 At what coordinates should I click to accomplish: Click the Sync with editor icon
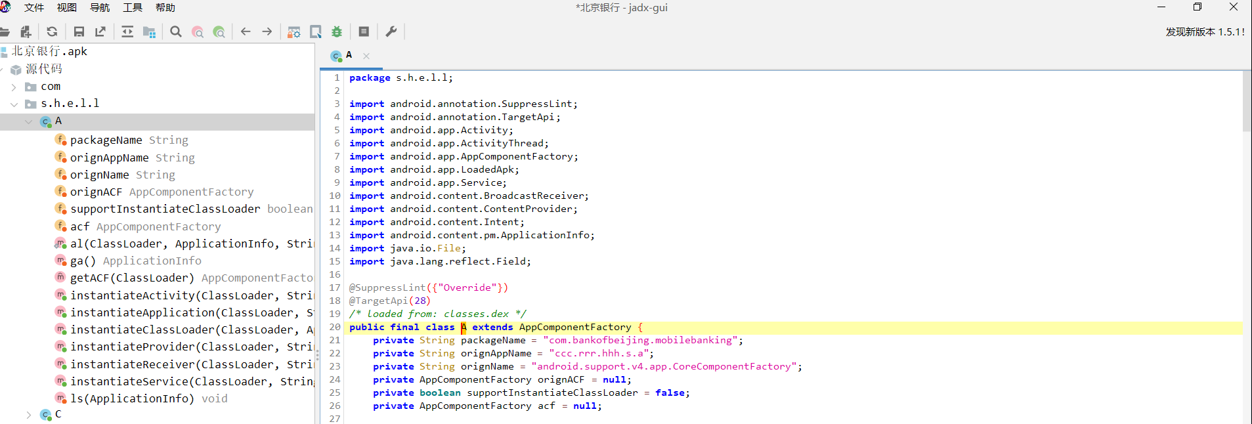point(127,32)
